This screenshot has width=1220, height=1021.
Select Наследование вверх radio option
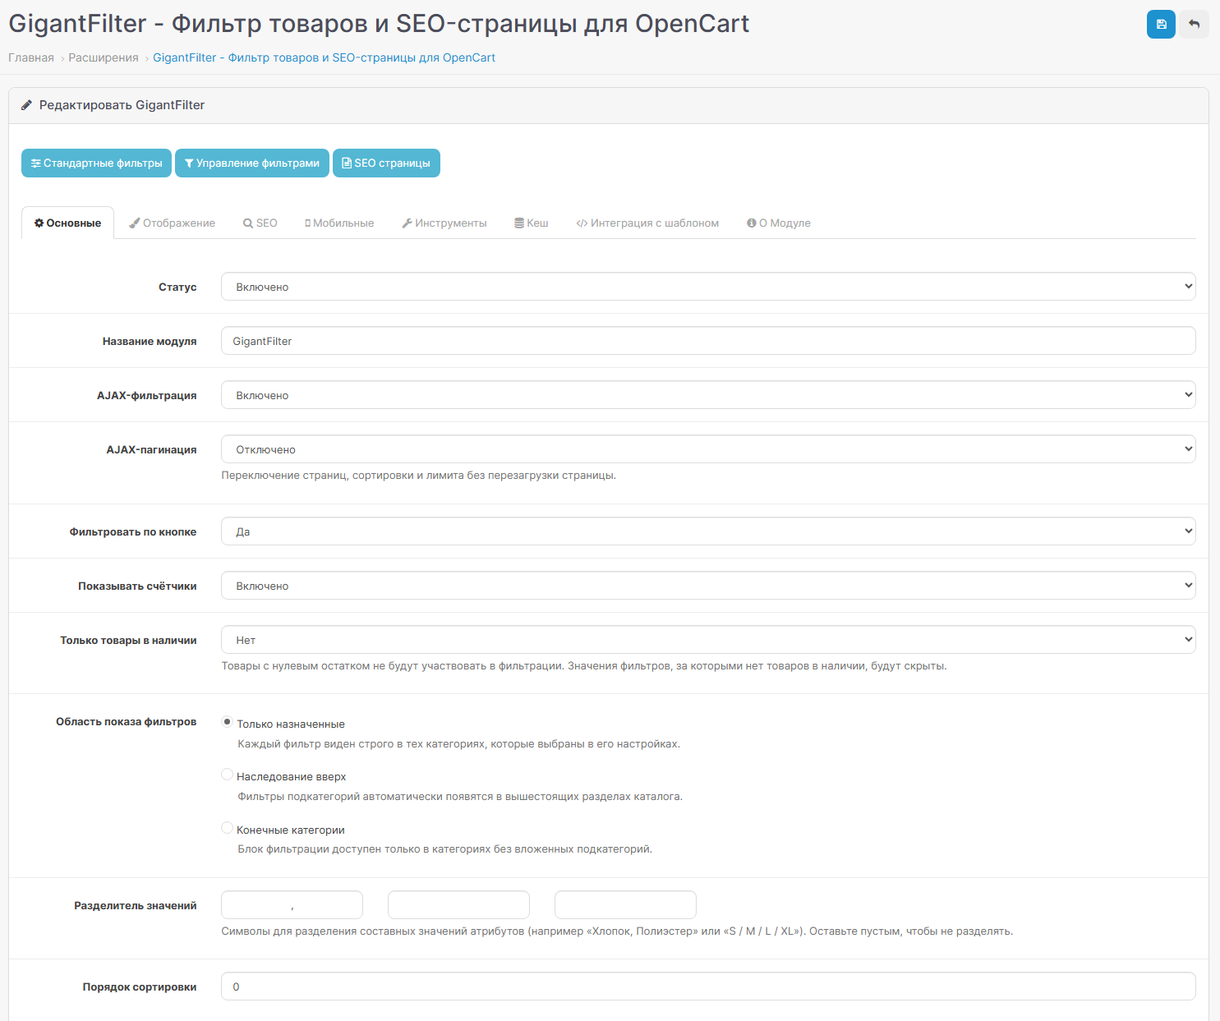click(228, 775)
